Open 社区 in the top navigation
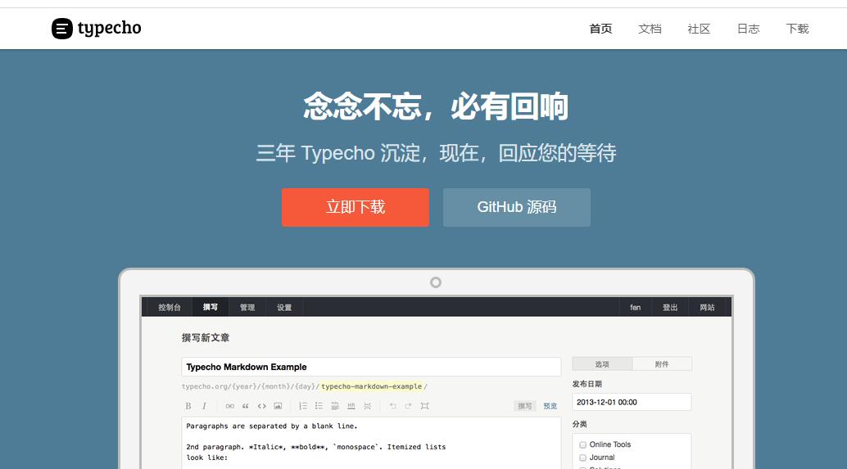Image resolution: width=847 pixels, height=469 pixels. click(x=699, y=29)
